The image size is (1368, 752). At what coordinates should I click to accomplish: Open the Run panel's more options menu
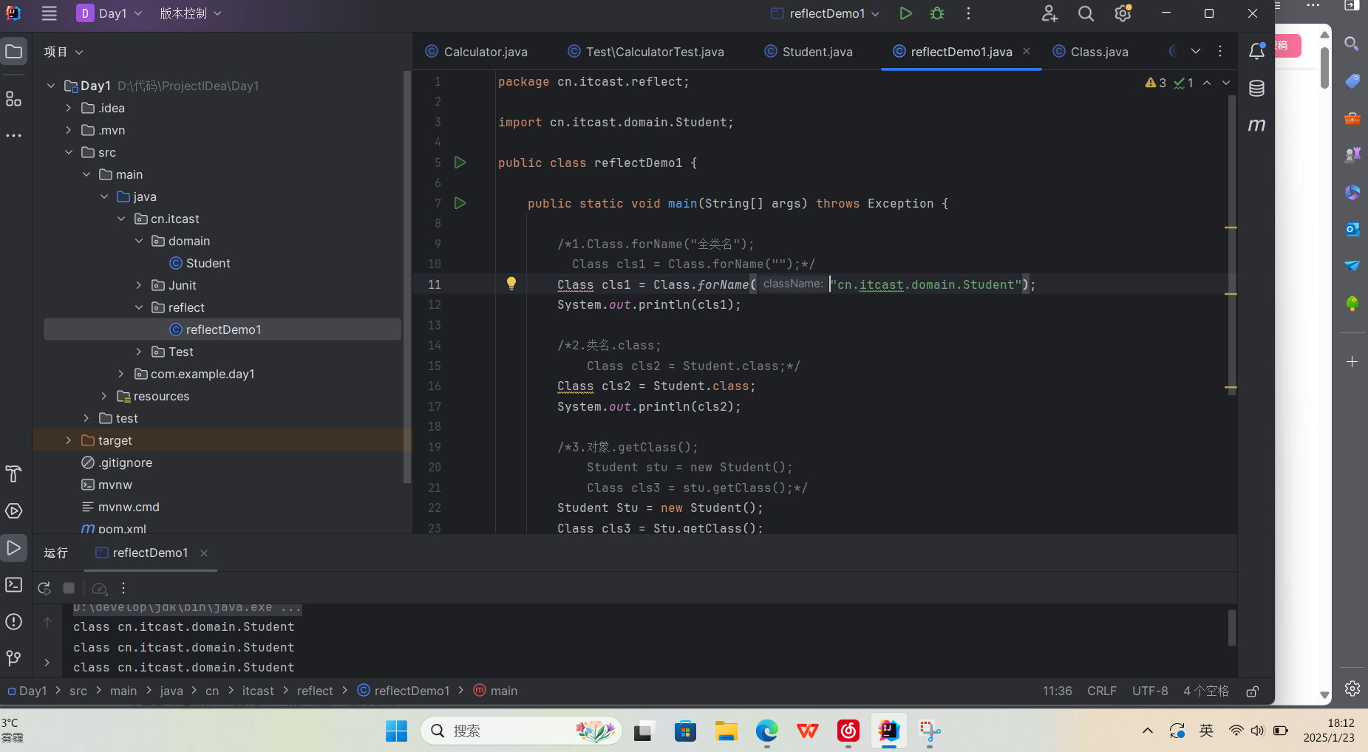click(123, 588)
